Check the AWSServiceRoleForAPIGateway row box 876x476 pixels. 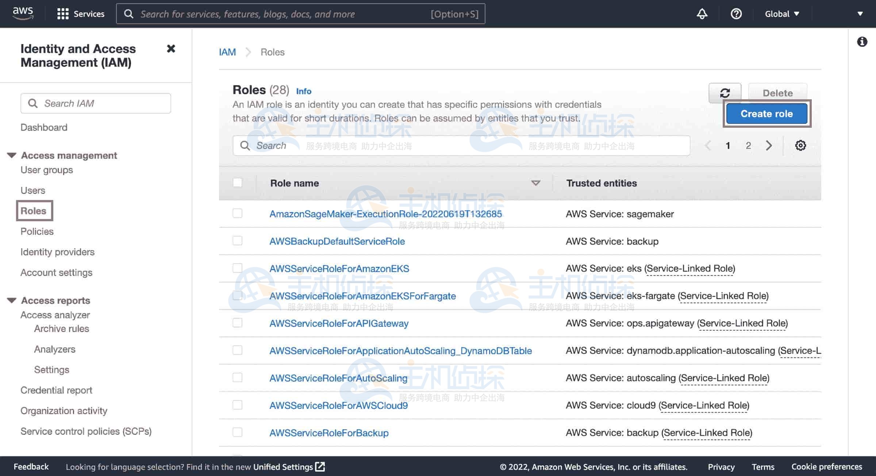pyautogui.click(x=238, y=323)
